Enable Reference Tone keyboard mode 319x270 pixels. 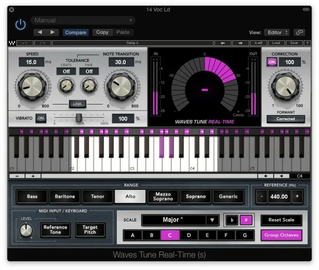point(55,230)
